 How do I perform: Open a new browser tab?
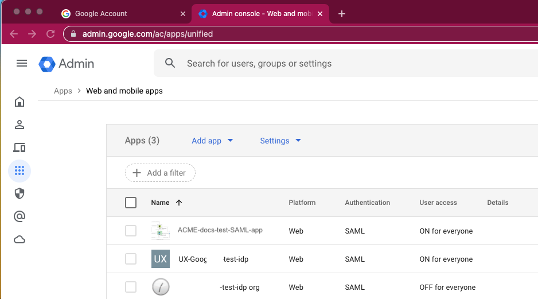click(x=342, y=14)
